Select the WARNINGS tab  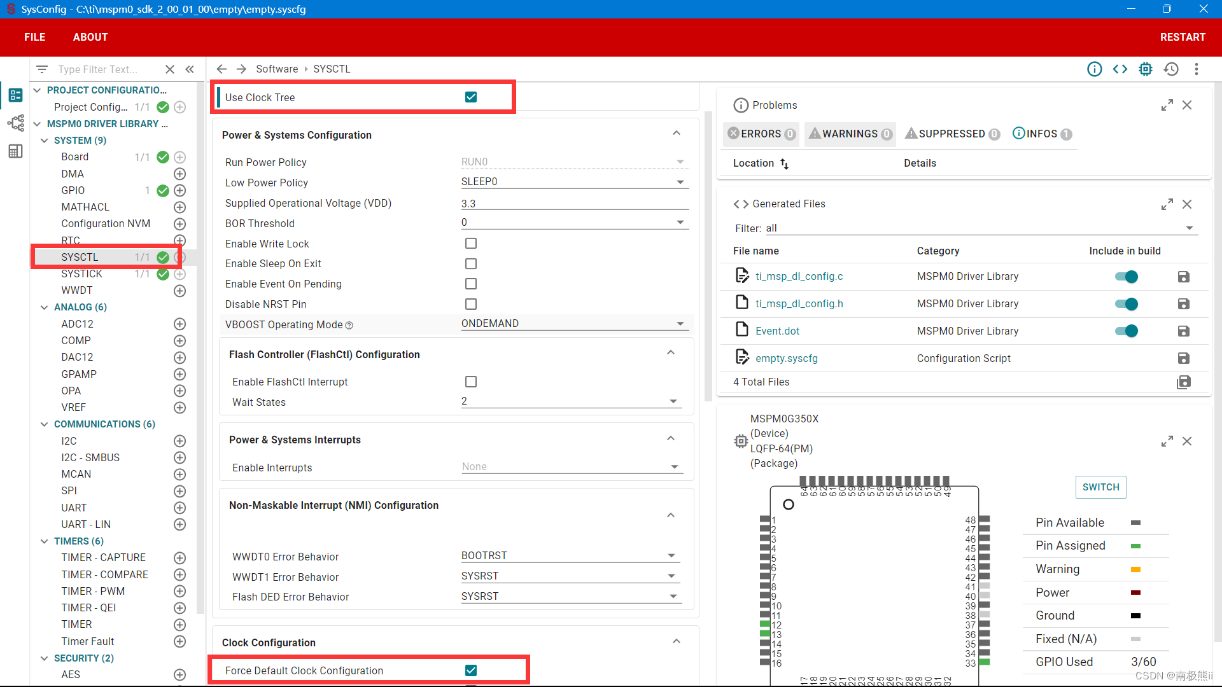point(850,134)
